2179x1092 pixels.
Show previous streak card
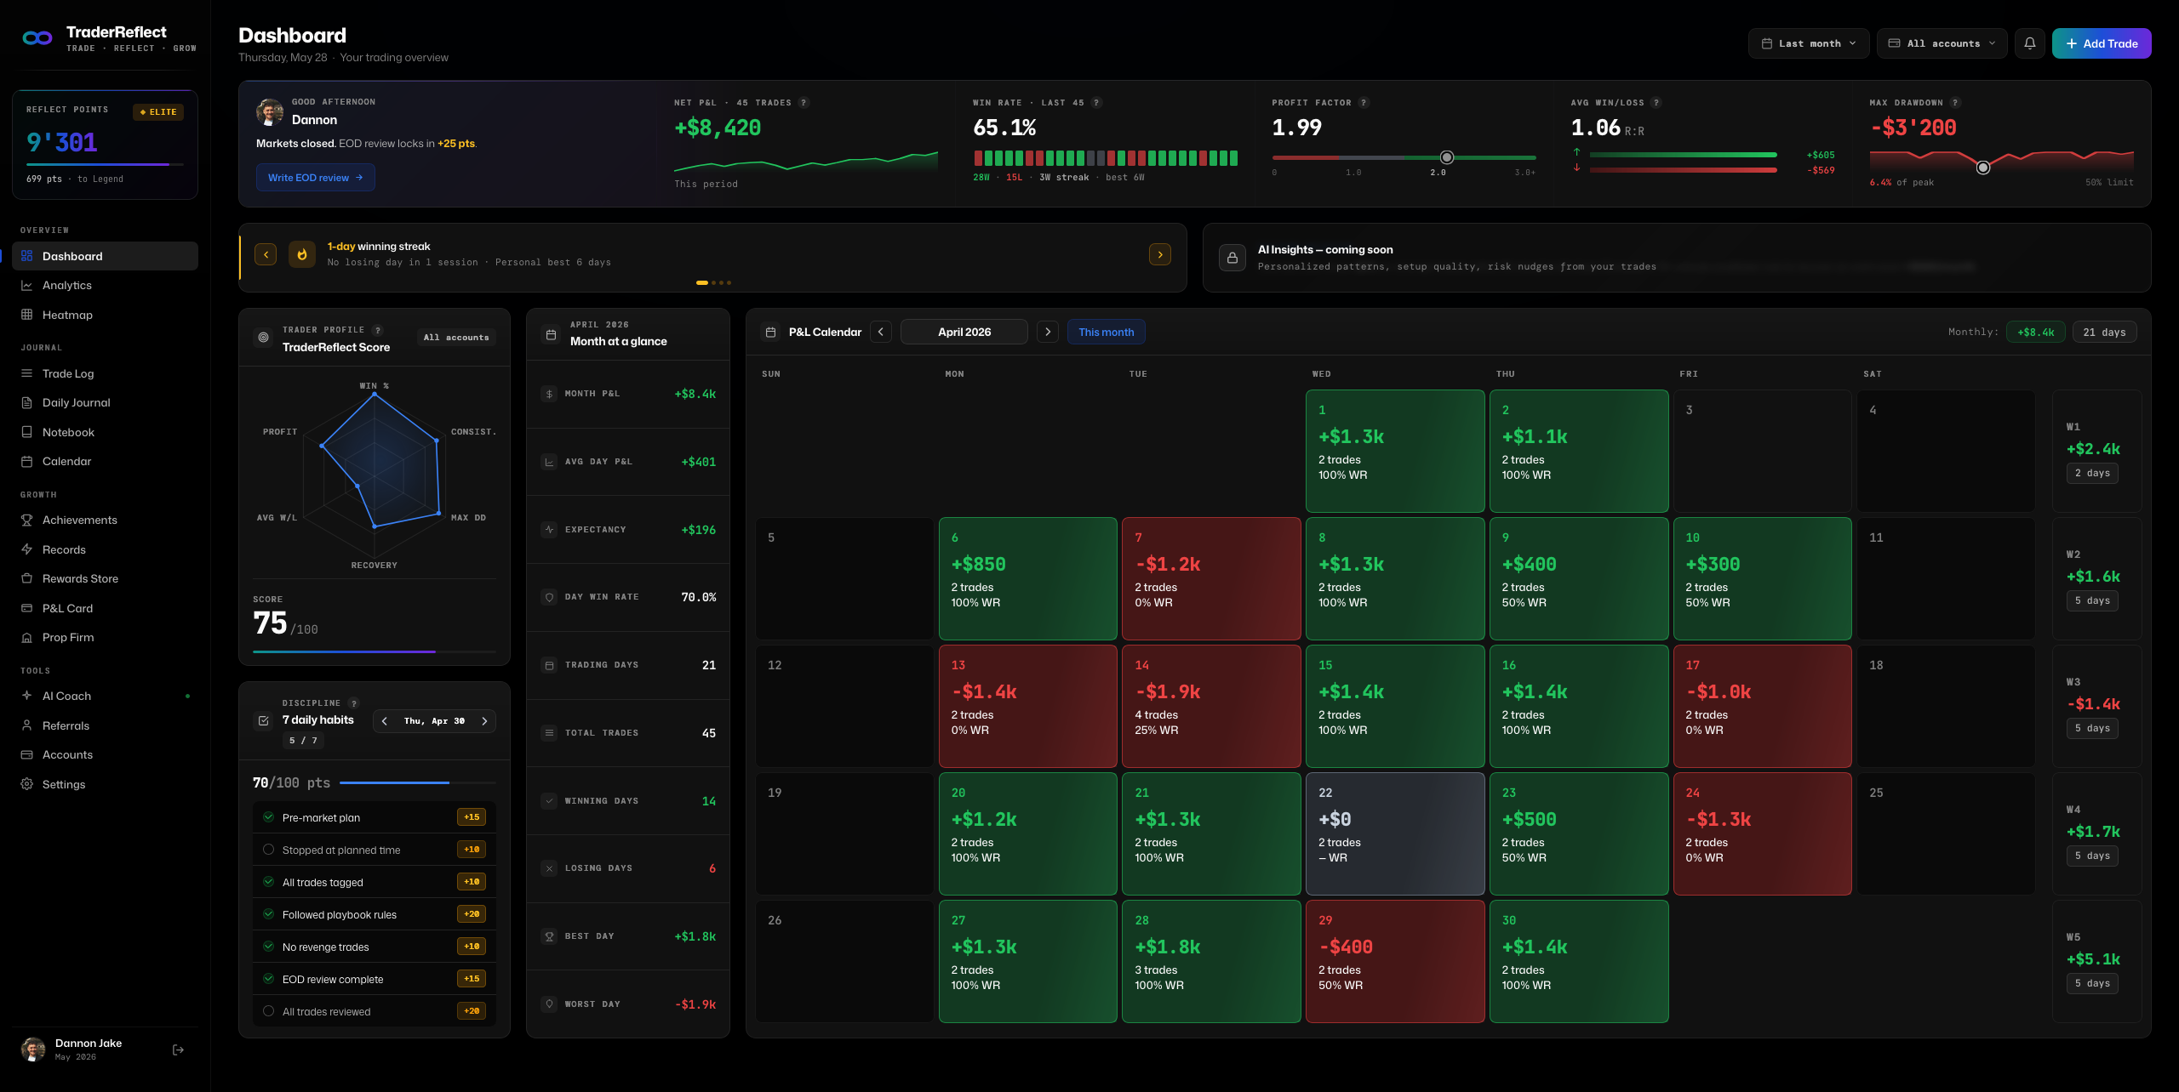266,254
